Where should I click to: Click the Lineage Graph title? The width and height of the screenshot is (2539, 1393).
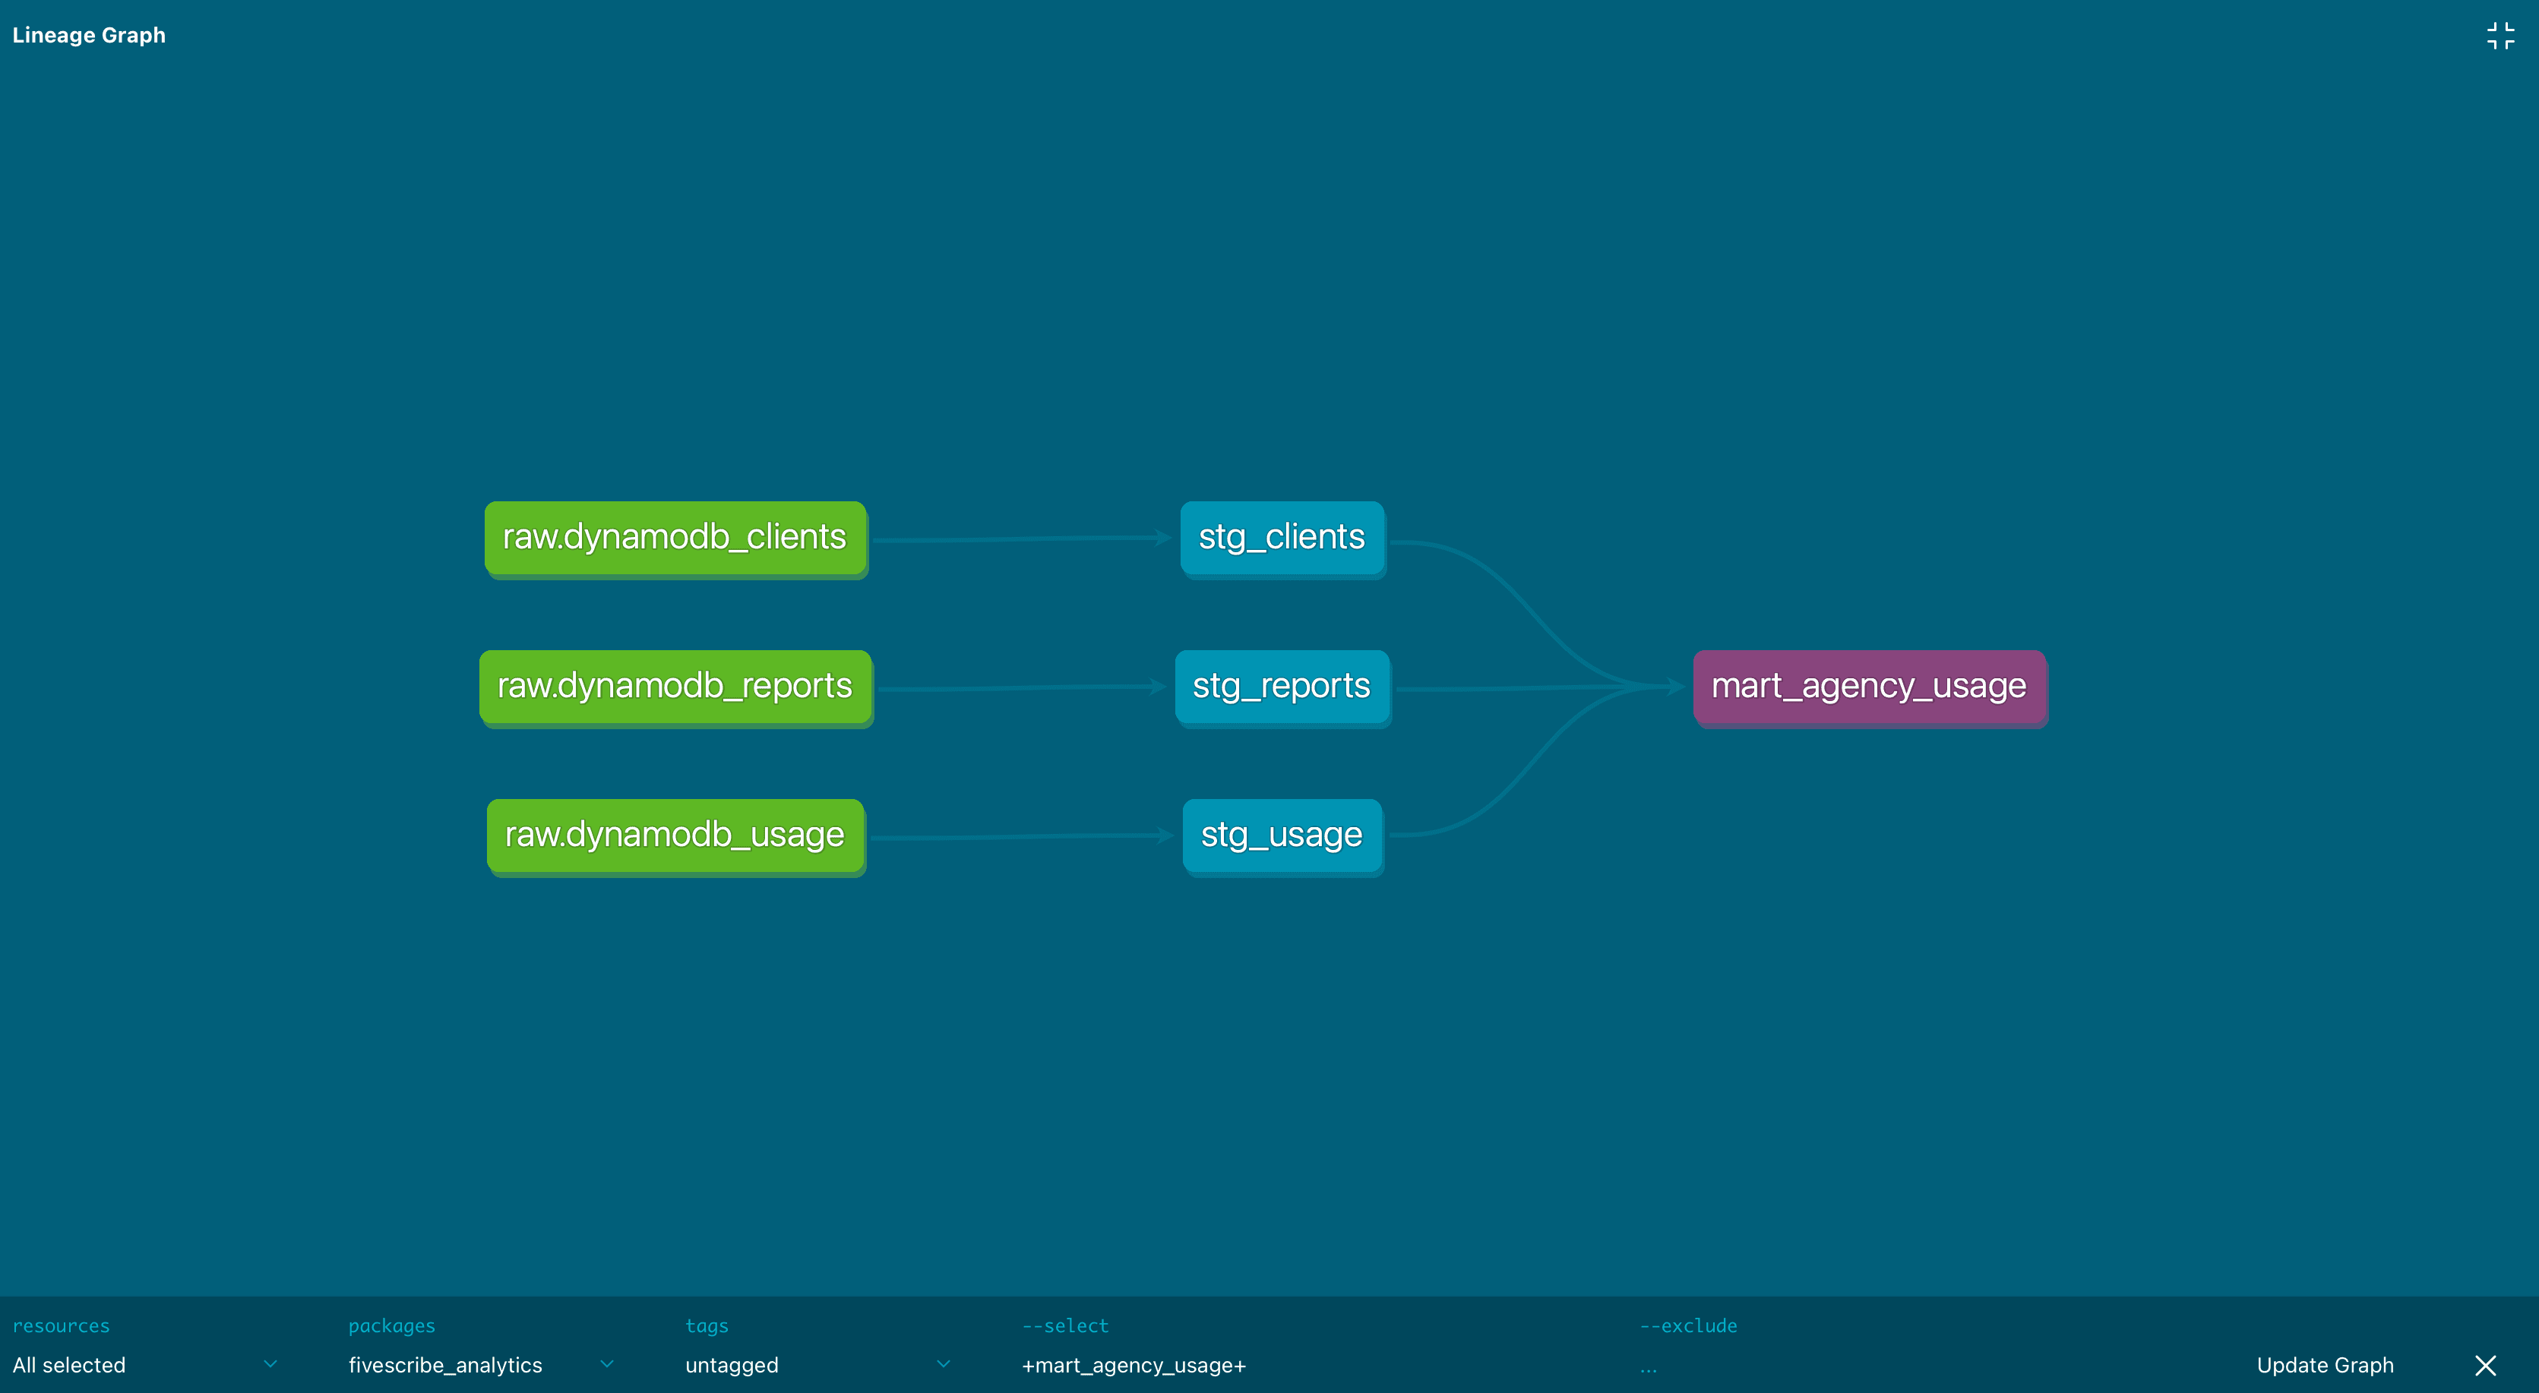pos(89,36)
